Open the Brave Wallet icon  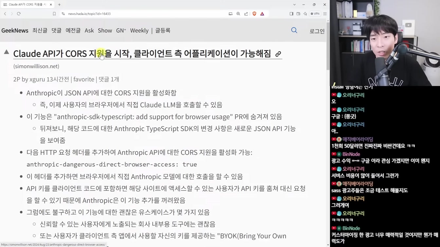[298, 14]
